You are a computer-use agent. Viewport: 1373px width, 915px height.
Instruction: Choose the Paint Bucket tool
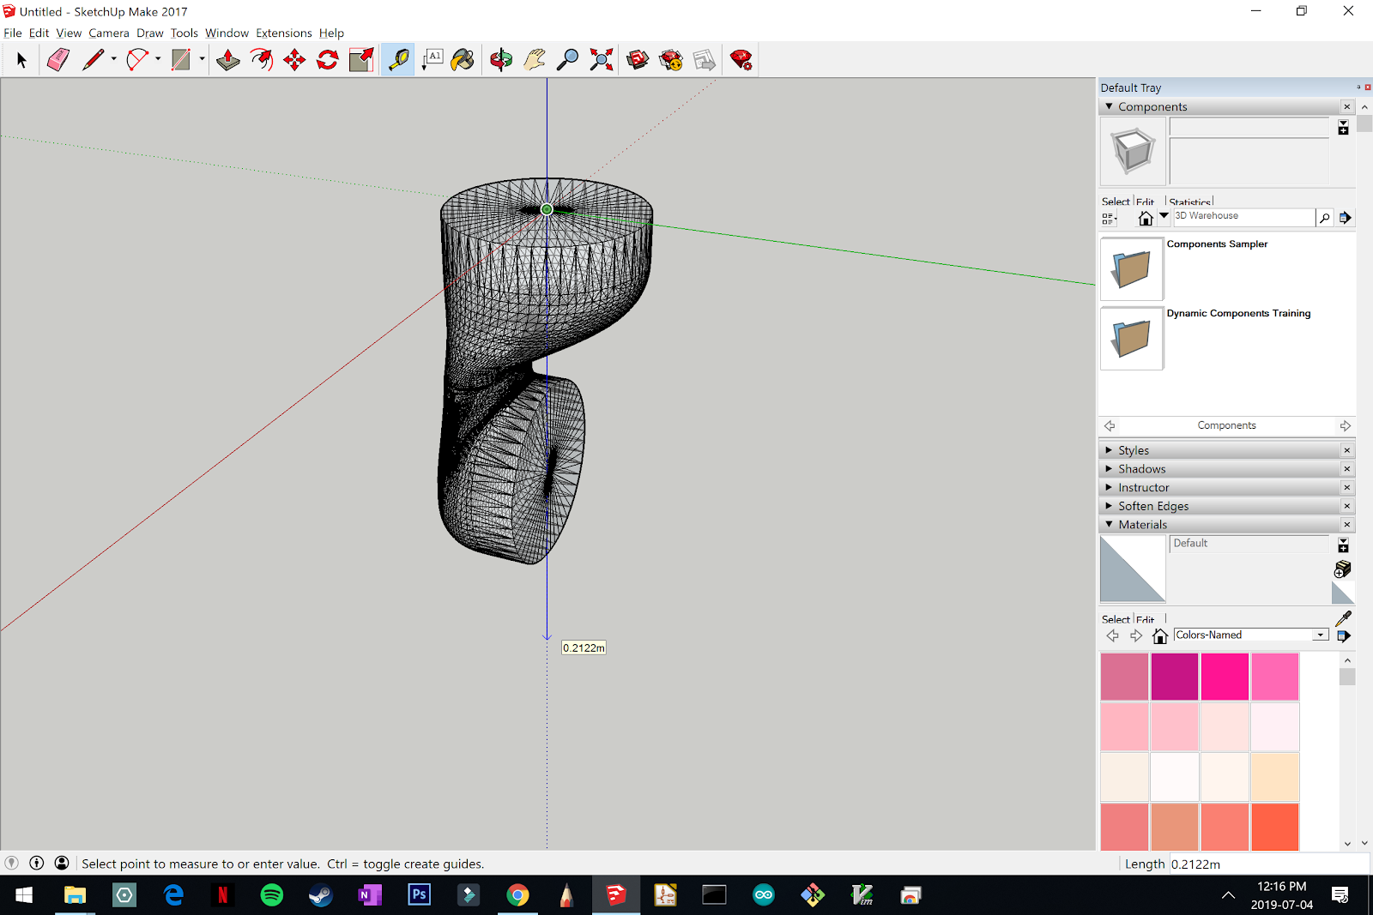point(463,60)
